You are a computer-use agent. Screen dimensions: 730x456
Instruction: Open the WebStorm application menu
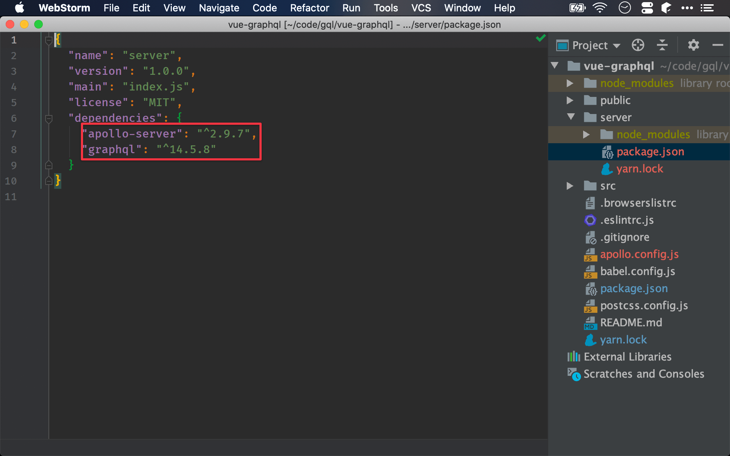pyautogui.click(x=64, y=8)
